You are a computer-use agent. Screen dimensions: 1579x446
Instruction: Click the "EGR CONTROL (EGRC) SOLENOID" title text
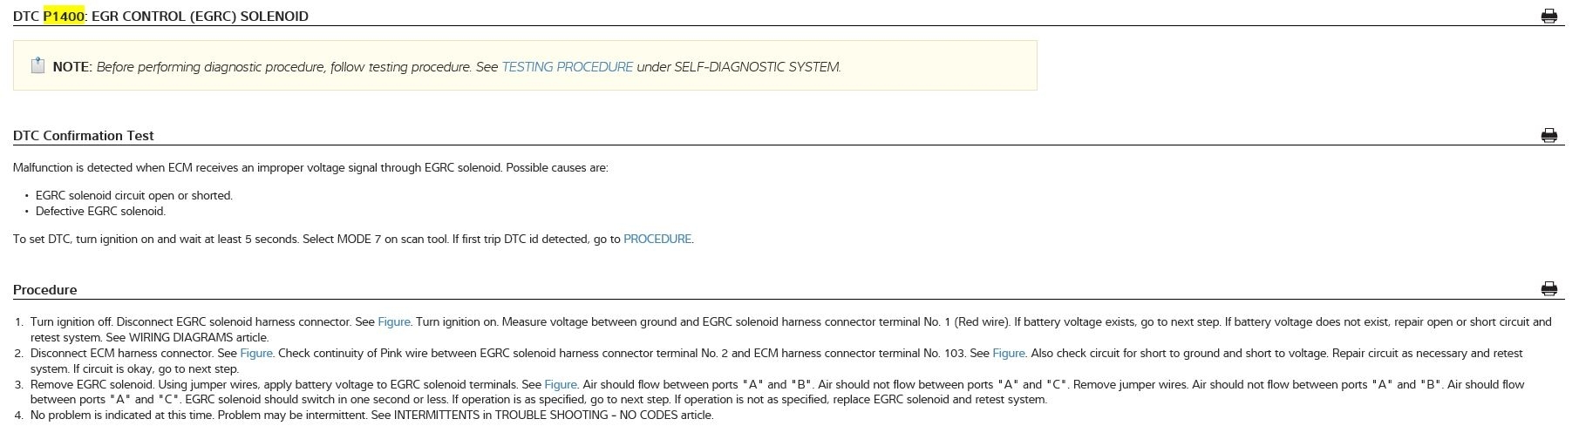200,16
